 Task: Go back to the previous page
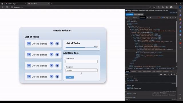pos(3,7)
